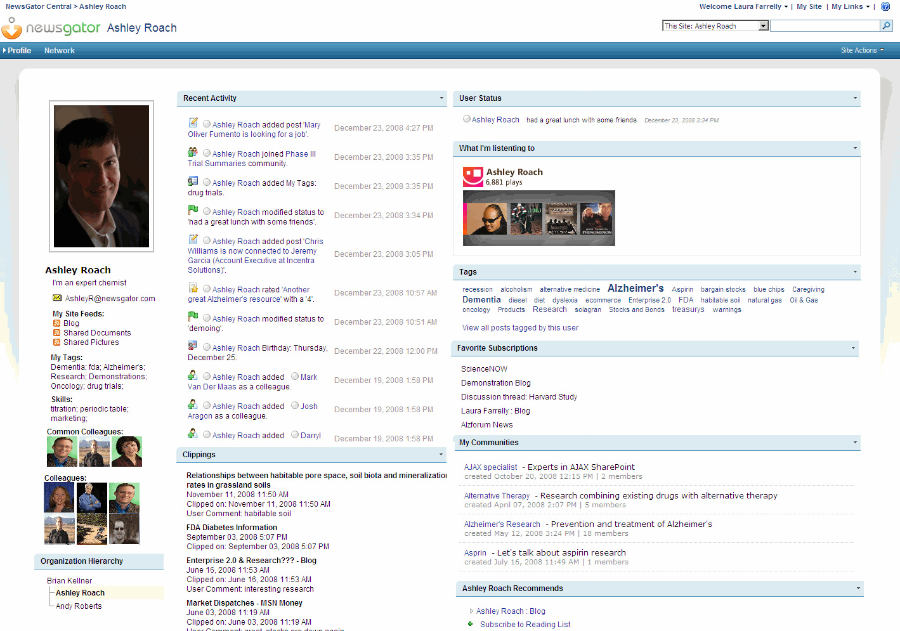Click presence indicator beside Ashley Roach in User Status
900x631 pixels.
467,119
